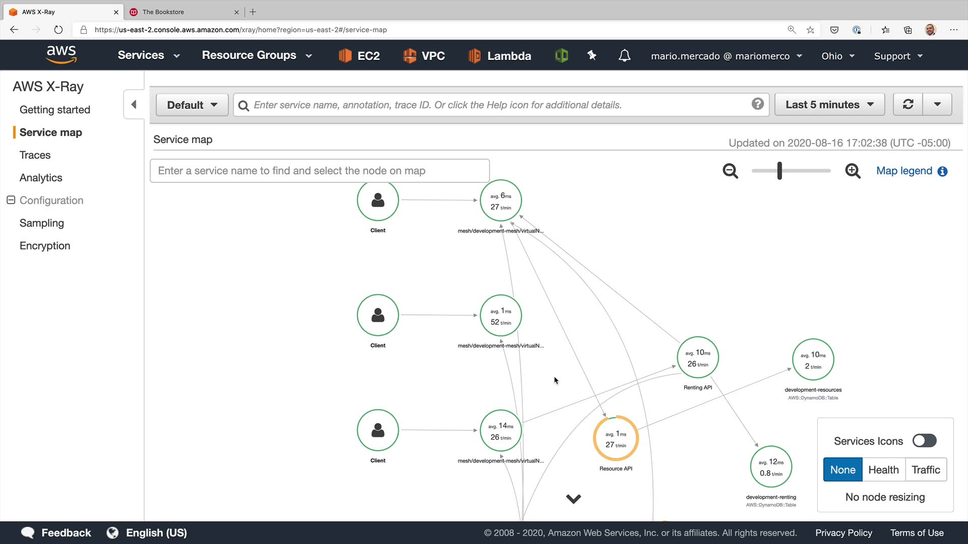The image size is (968, 544).
Task: Click the service name find input field
Action: pyautogui.click(x=320, y=171)
